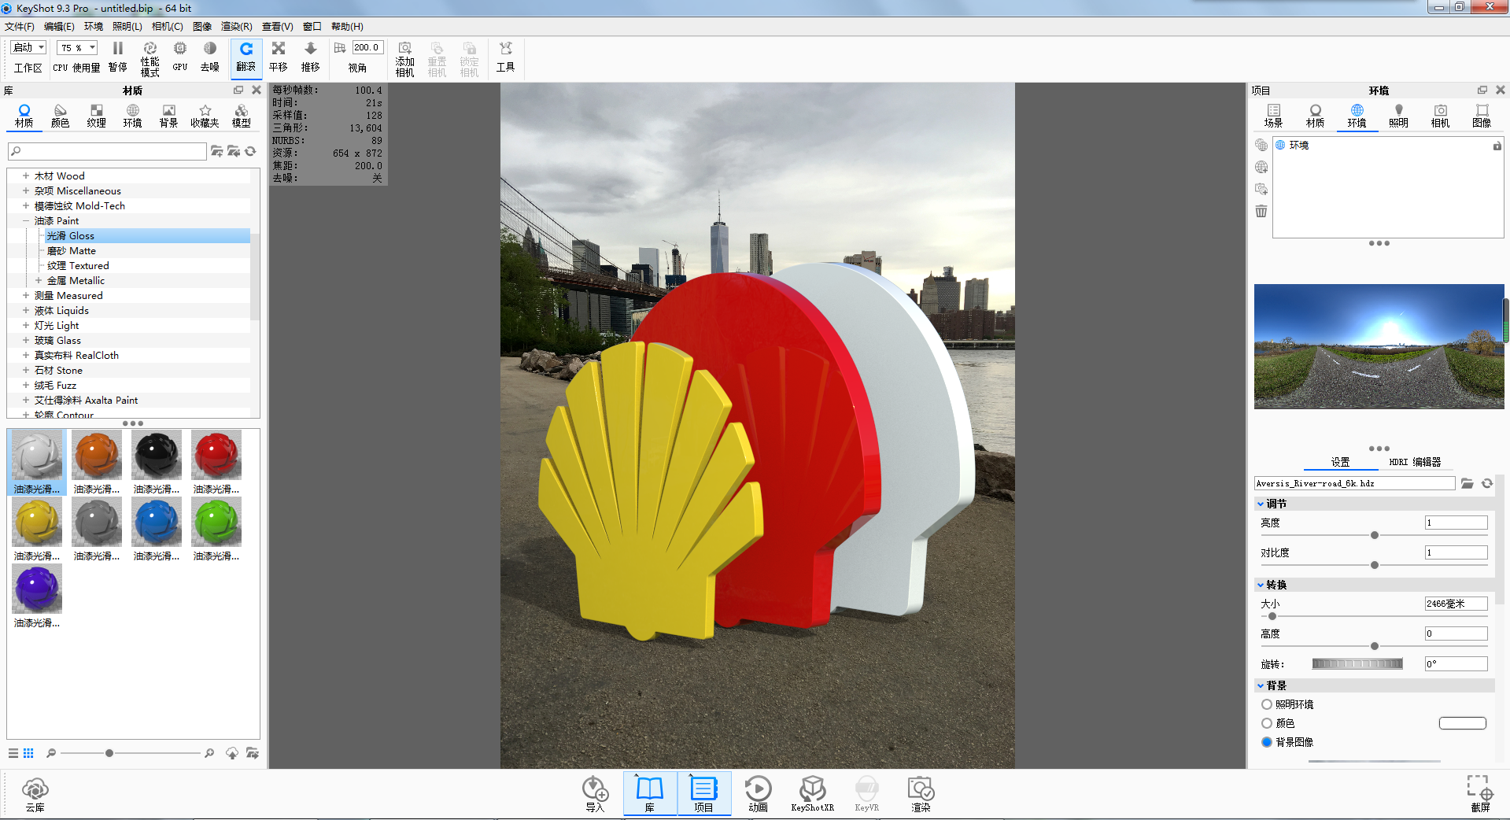This screenshot has height=820, width=1510.
Task: Select the blue gloss paint thumbnail
Action: (157, 522)
